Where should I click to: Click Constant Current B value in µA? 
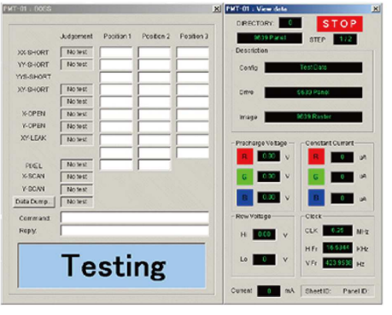pyautogui.click(x=342, y=198)
